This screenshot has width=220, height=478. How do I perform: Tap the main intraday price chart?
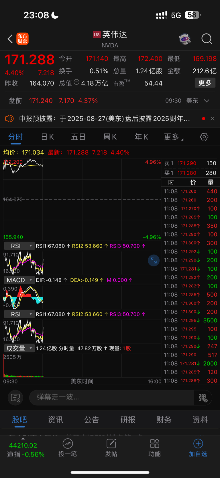pyautogui.click(x=82, y=200)
